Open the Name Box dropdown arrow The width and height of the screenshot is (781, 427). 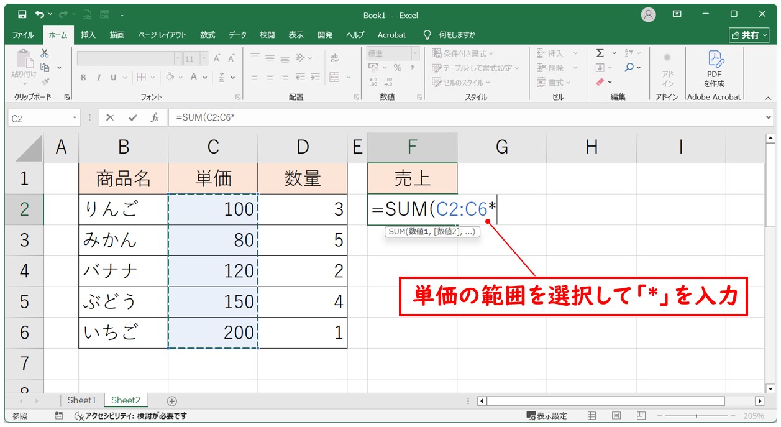tap(75, 117)
